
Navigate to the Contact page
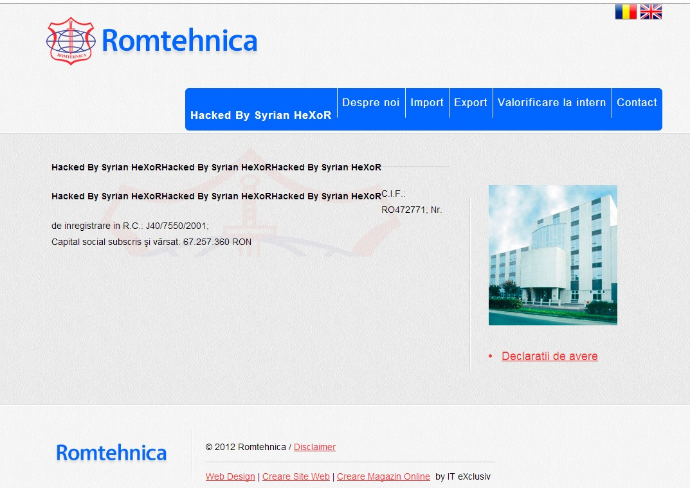pyautogui.click(x=637, y=103)
